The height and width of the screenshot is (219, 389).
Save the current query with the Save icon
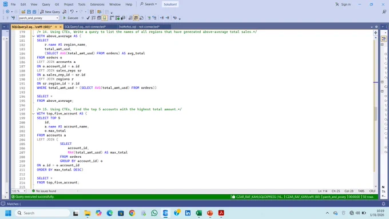tap(29, 11)
